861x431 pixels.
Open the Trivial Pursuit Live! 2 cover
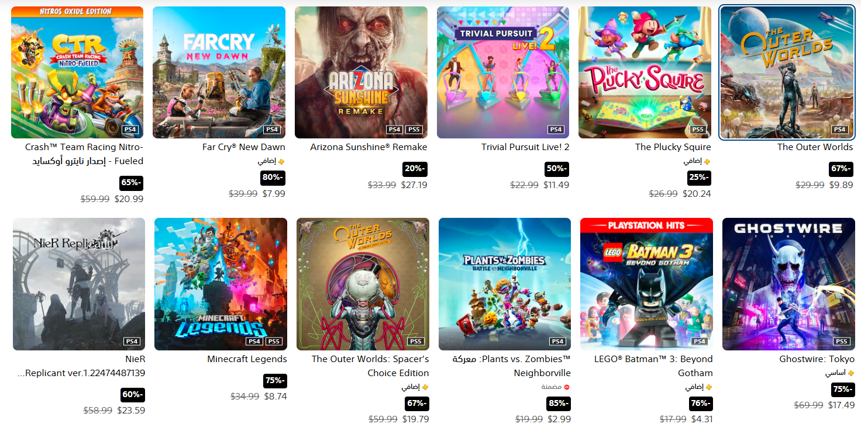[x=503, y=72]
